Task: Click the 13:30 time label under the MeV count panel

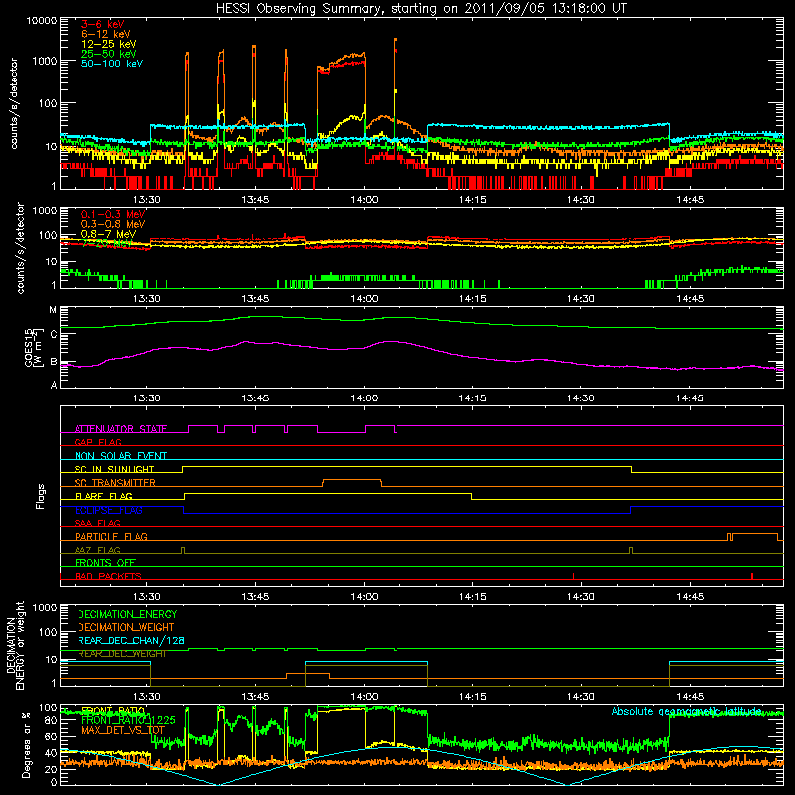Action: click(x=147, y=299)
